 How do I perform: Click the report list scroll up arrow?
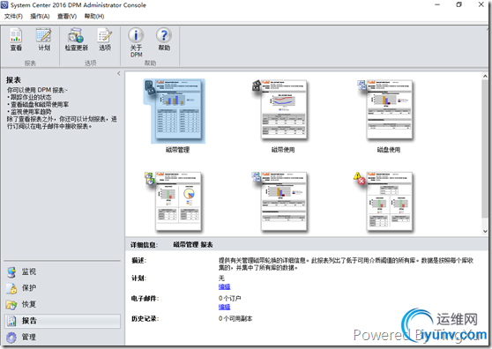(x=485, y=76)
